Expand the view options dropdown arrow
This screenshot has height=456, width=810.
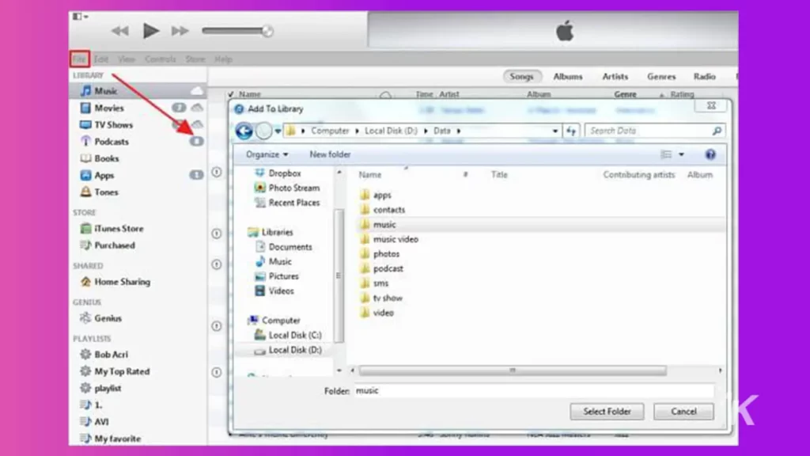point(681,154)
